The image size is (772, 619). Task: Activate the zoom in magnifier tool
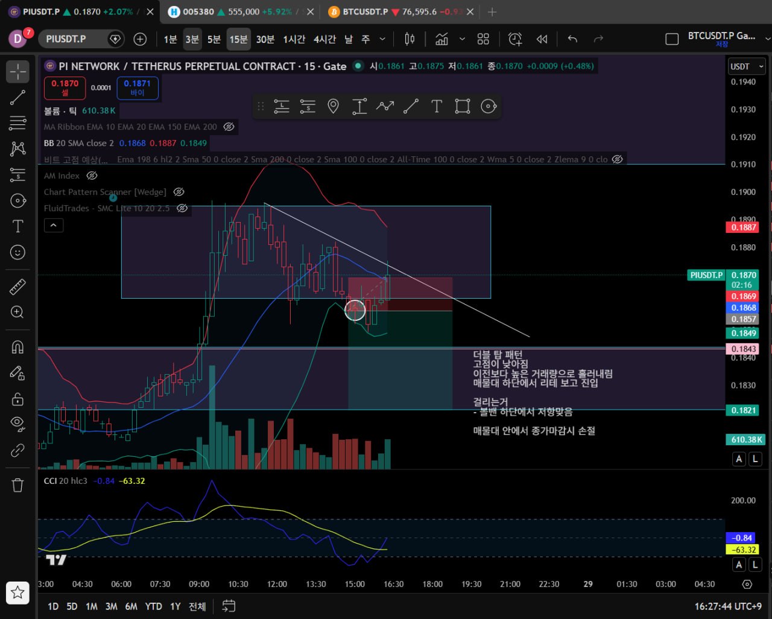(x=17, y=312)
